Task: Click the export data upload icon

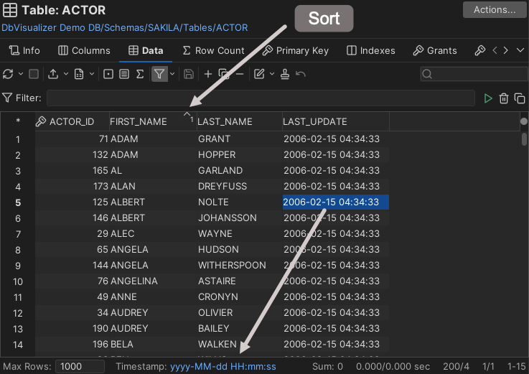Action: (x=53, y=74)
